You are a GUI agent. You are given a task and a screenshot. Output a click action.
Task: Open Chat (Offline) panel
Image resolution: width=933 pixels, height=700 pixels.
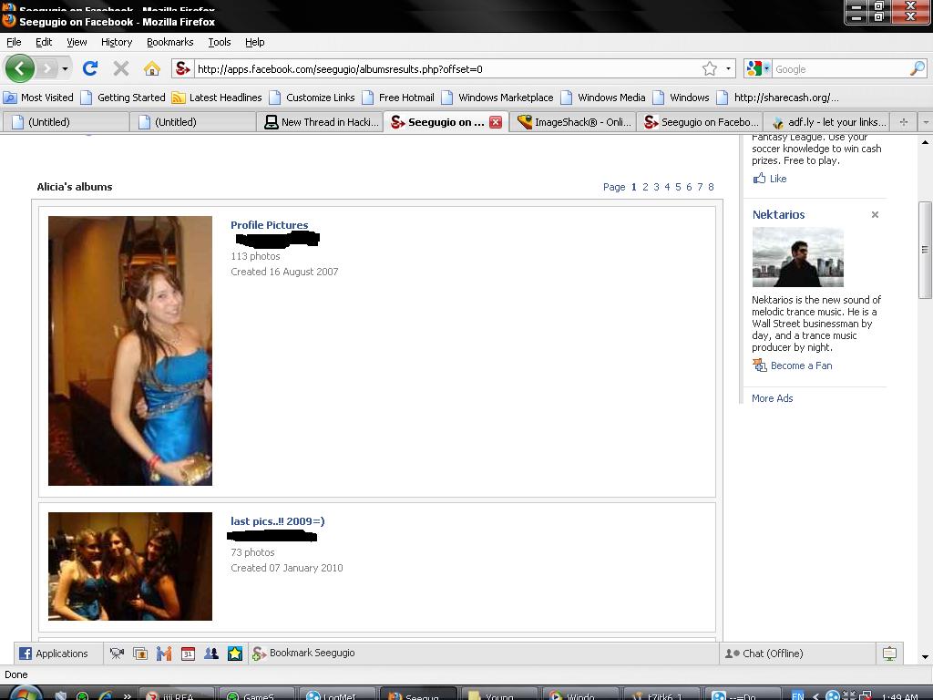[764, 653]
